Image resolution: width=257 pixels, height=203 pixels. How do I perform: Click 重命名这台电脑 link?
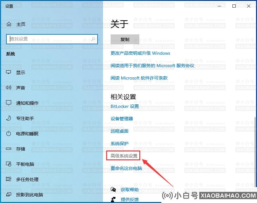(126, 168)
